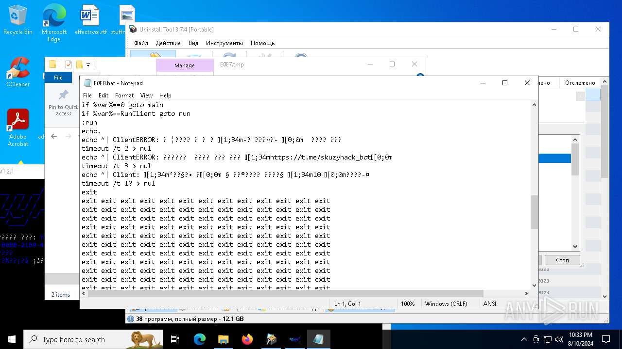This screenshot has height=349, width=622.
Task: Click the horizontal scrollbar thumb in Notepad
Action: 286,293
